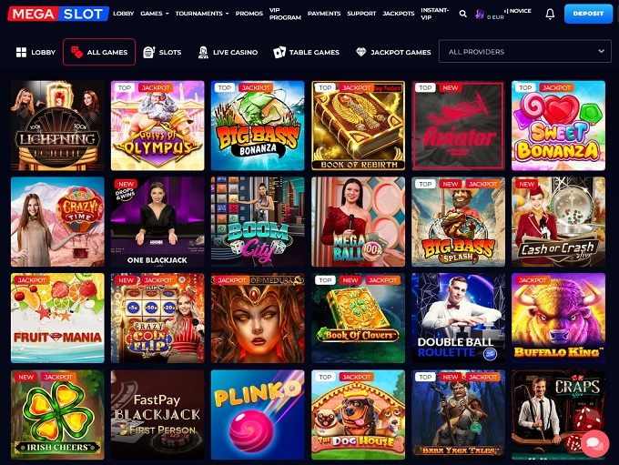Launch the Plinko game tile

click(258, 414)
